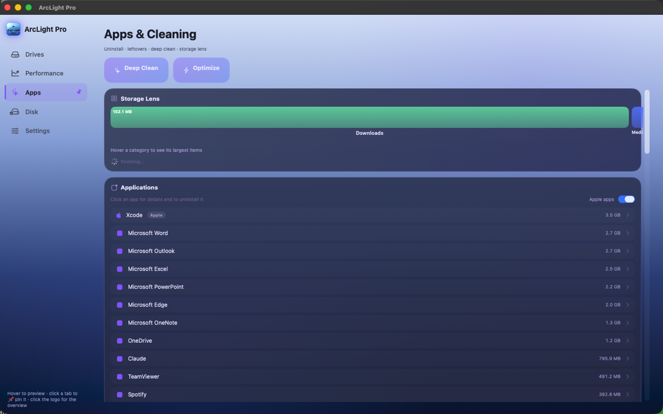Click the purple icon beside Microsoft Outlook
The image size is (663, 414).
119,251
